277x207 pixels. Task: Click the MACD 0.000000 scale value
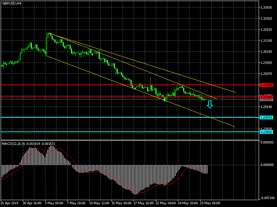pos(268,165)
